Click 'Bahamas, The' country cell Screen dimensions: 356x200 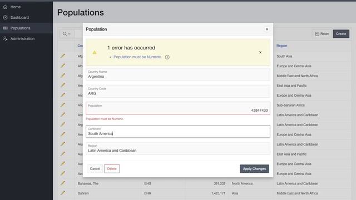[x=88, y=183]
